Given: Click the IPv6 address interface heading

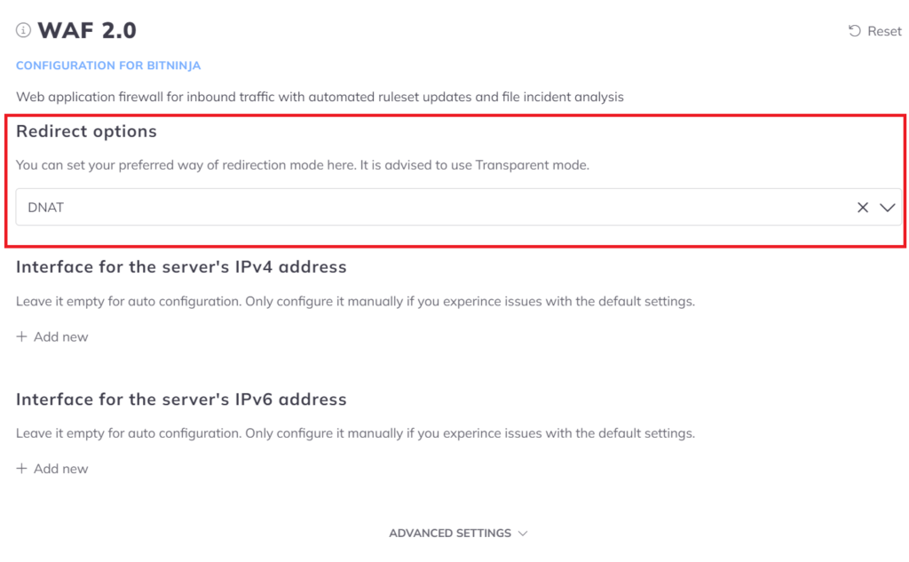Looking at the screenshot, I should [x=181, y=399].
